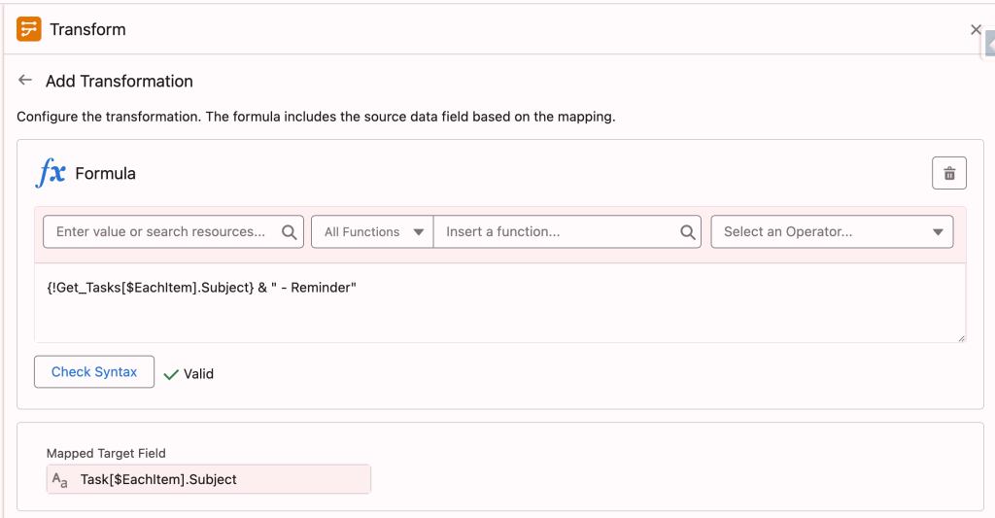995x518 pixels.
Task: Click the fx Formula icon
Action: (51, 174)
